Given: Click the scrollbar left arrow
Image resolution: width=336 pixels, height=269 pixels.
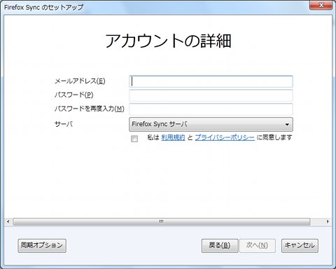Looking at the screenshot, I should (8, 221).
